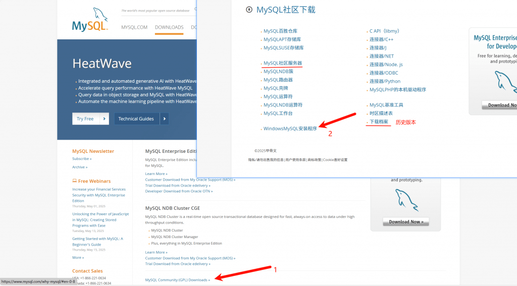
Task: Click Cookie喜好设置 in footer
Action: [335, 160]
